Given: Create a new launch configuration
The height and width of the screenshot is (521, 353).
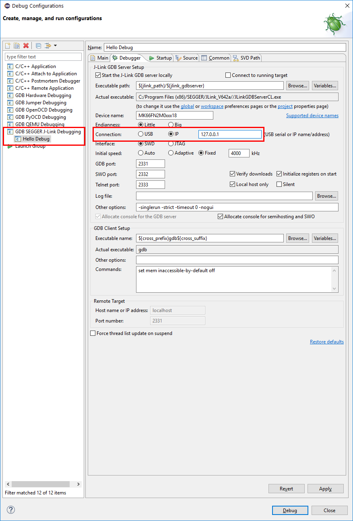Looking at the screenshot, I should tap(7, 45).
